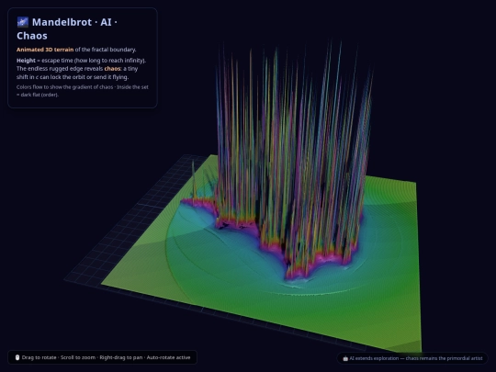
Task: Click 'Scroll to zoom' hint text
Action: point(78,357)
